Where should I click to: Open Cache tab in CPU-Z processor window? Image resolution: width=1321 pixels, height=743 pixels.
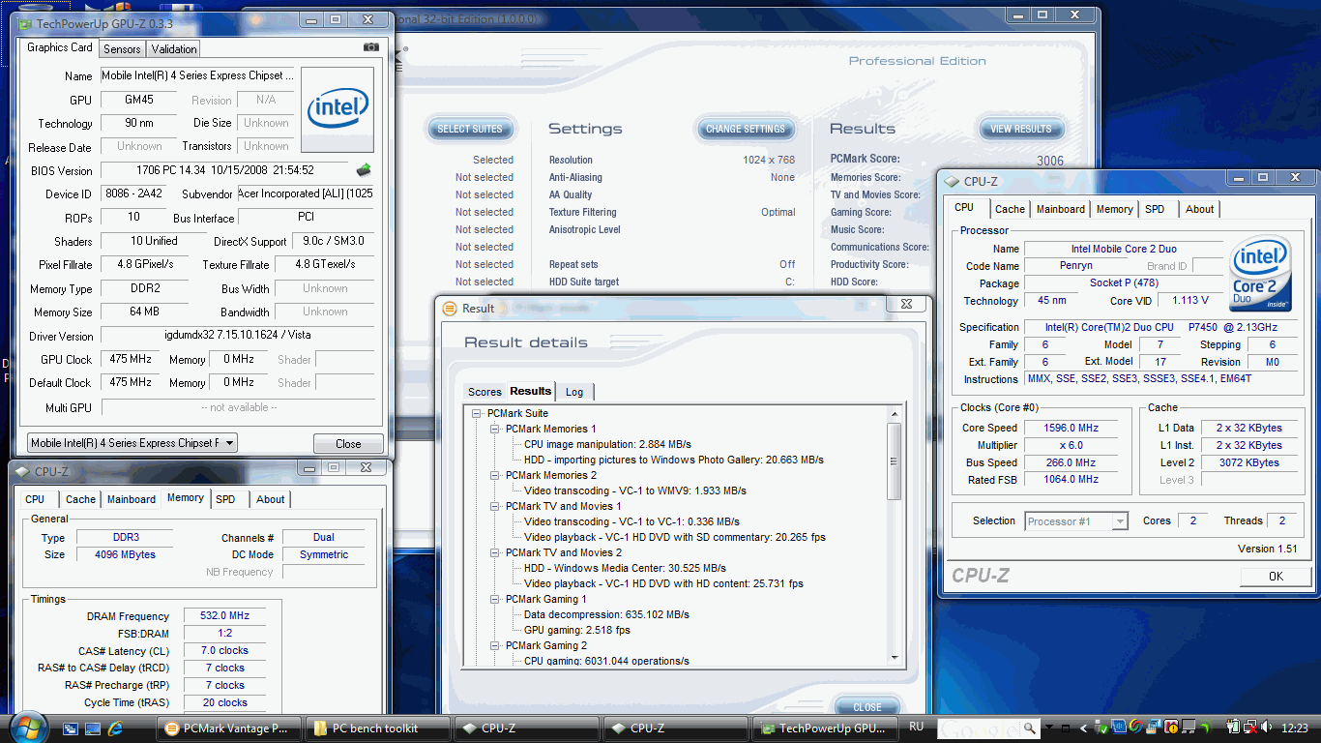1010,209
